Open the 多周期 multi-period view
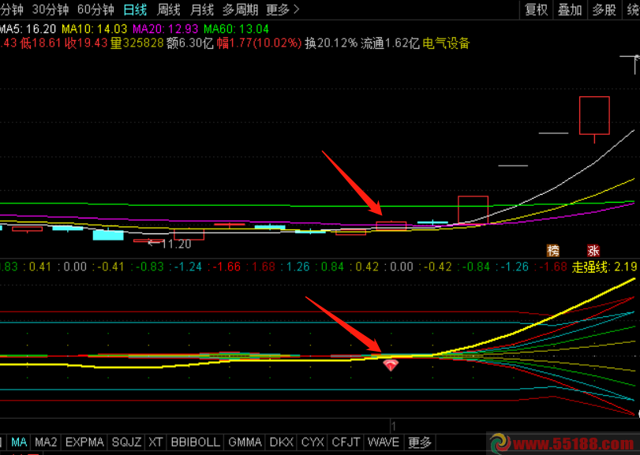Viewport: 640px width, 455px height. 241,9
